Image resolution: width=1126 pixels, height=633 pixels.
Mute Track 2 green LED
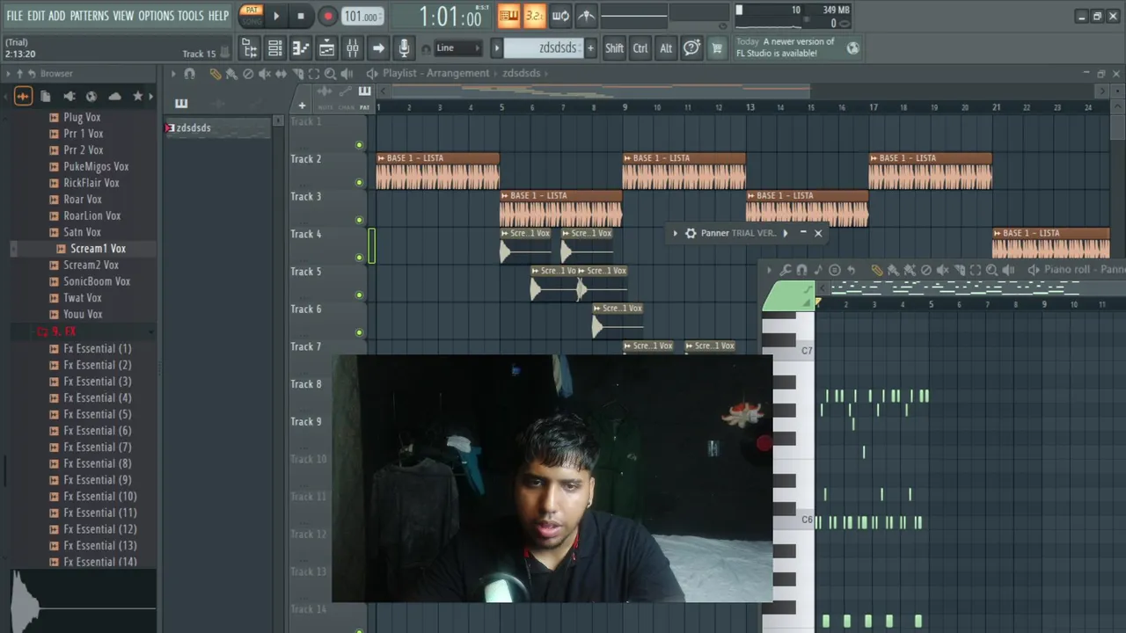(x=359, y=183)
